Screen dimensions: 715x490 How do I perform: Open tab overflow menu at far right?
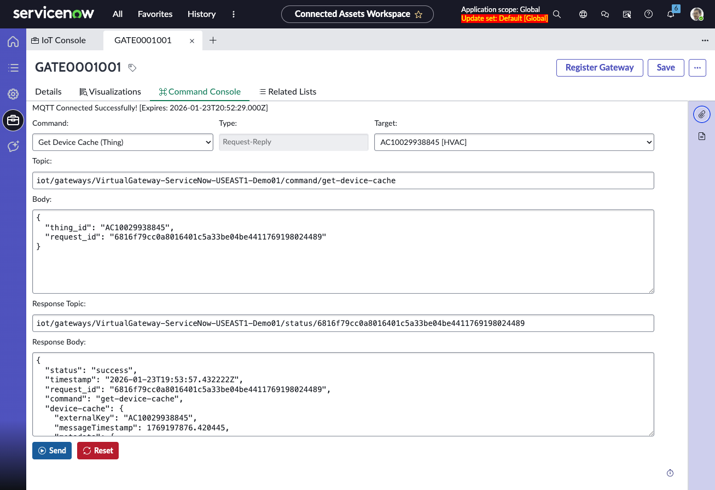(x=705, y=40)
